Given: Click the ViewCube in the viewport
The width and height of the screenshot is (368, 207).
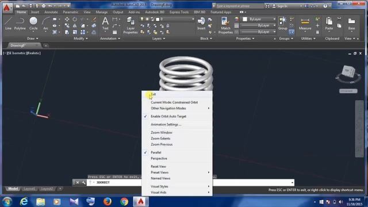Looking at the screenshot, I should [x=348, y=71].
